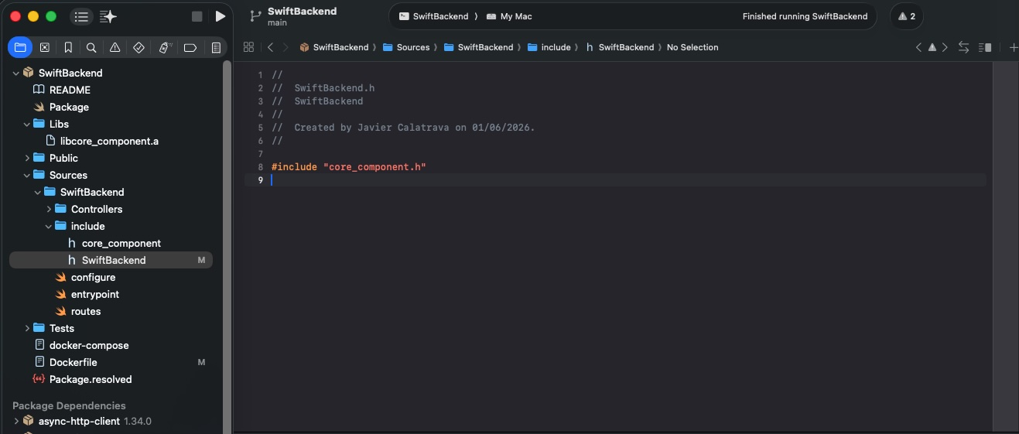Open the Breakpoint navigator
The image size is (1019, 434).
190,47
